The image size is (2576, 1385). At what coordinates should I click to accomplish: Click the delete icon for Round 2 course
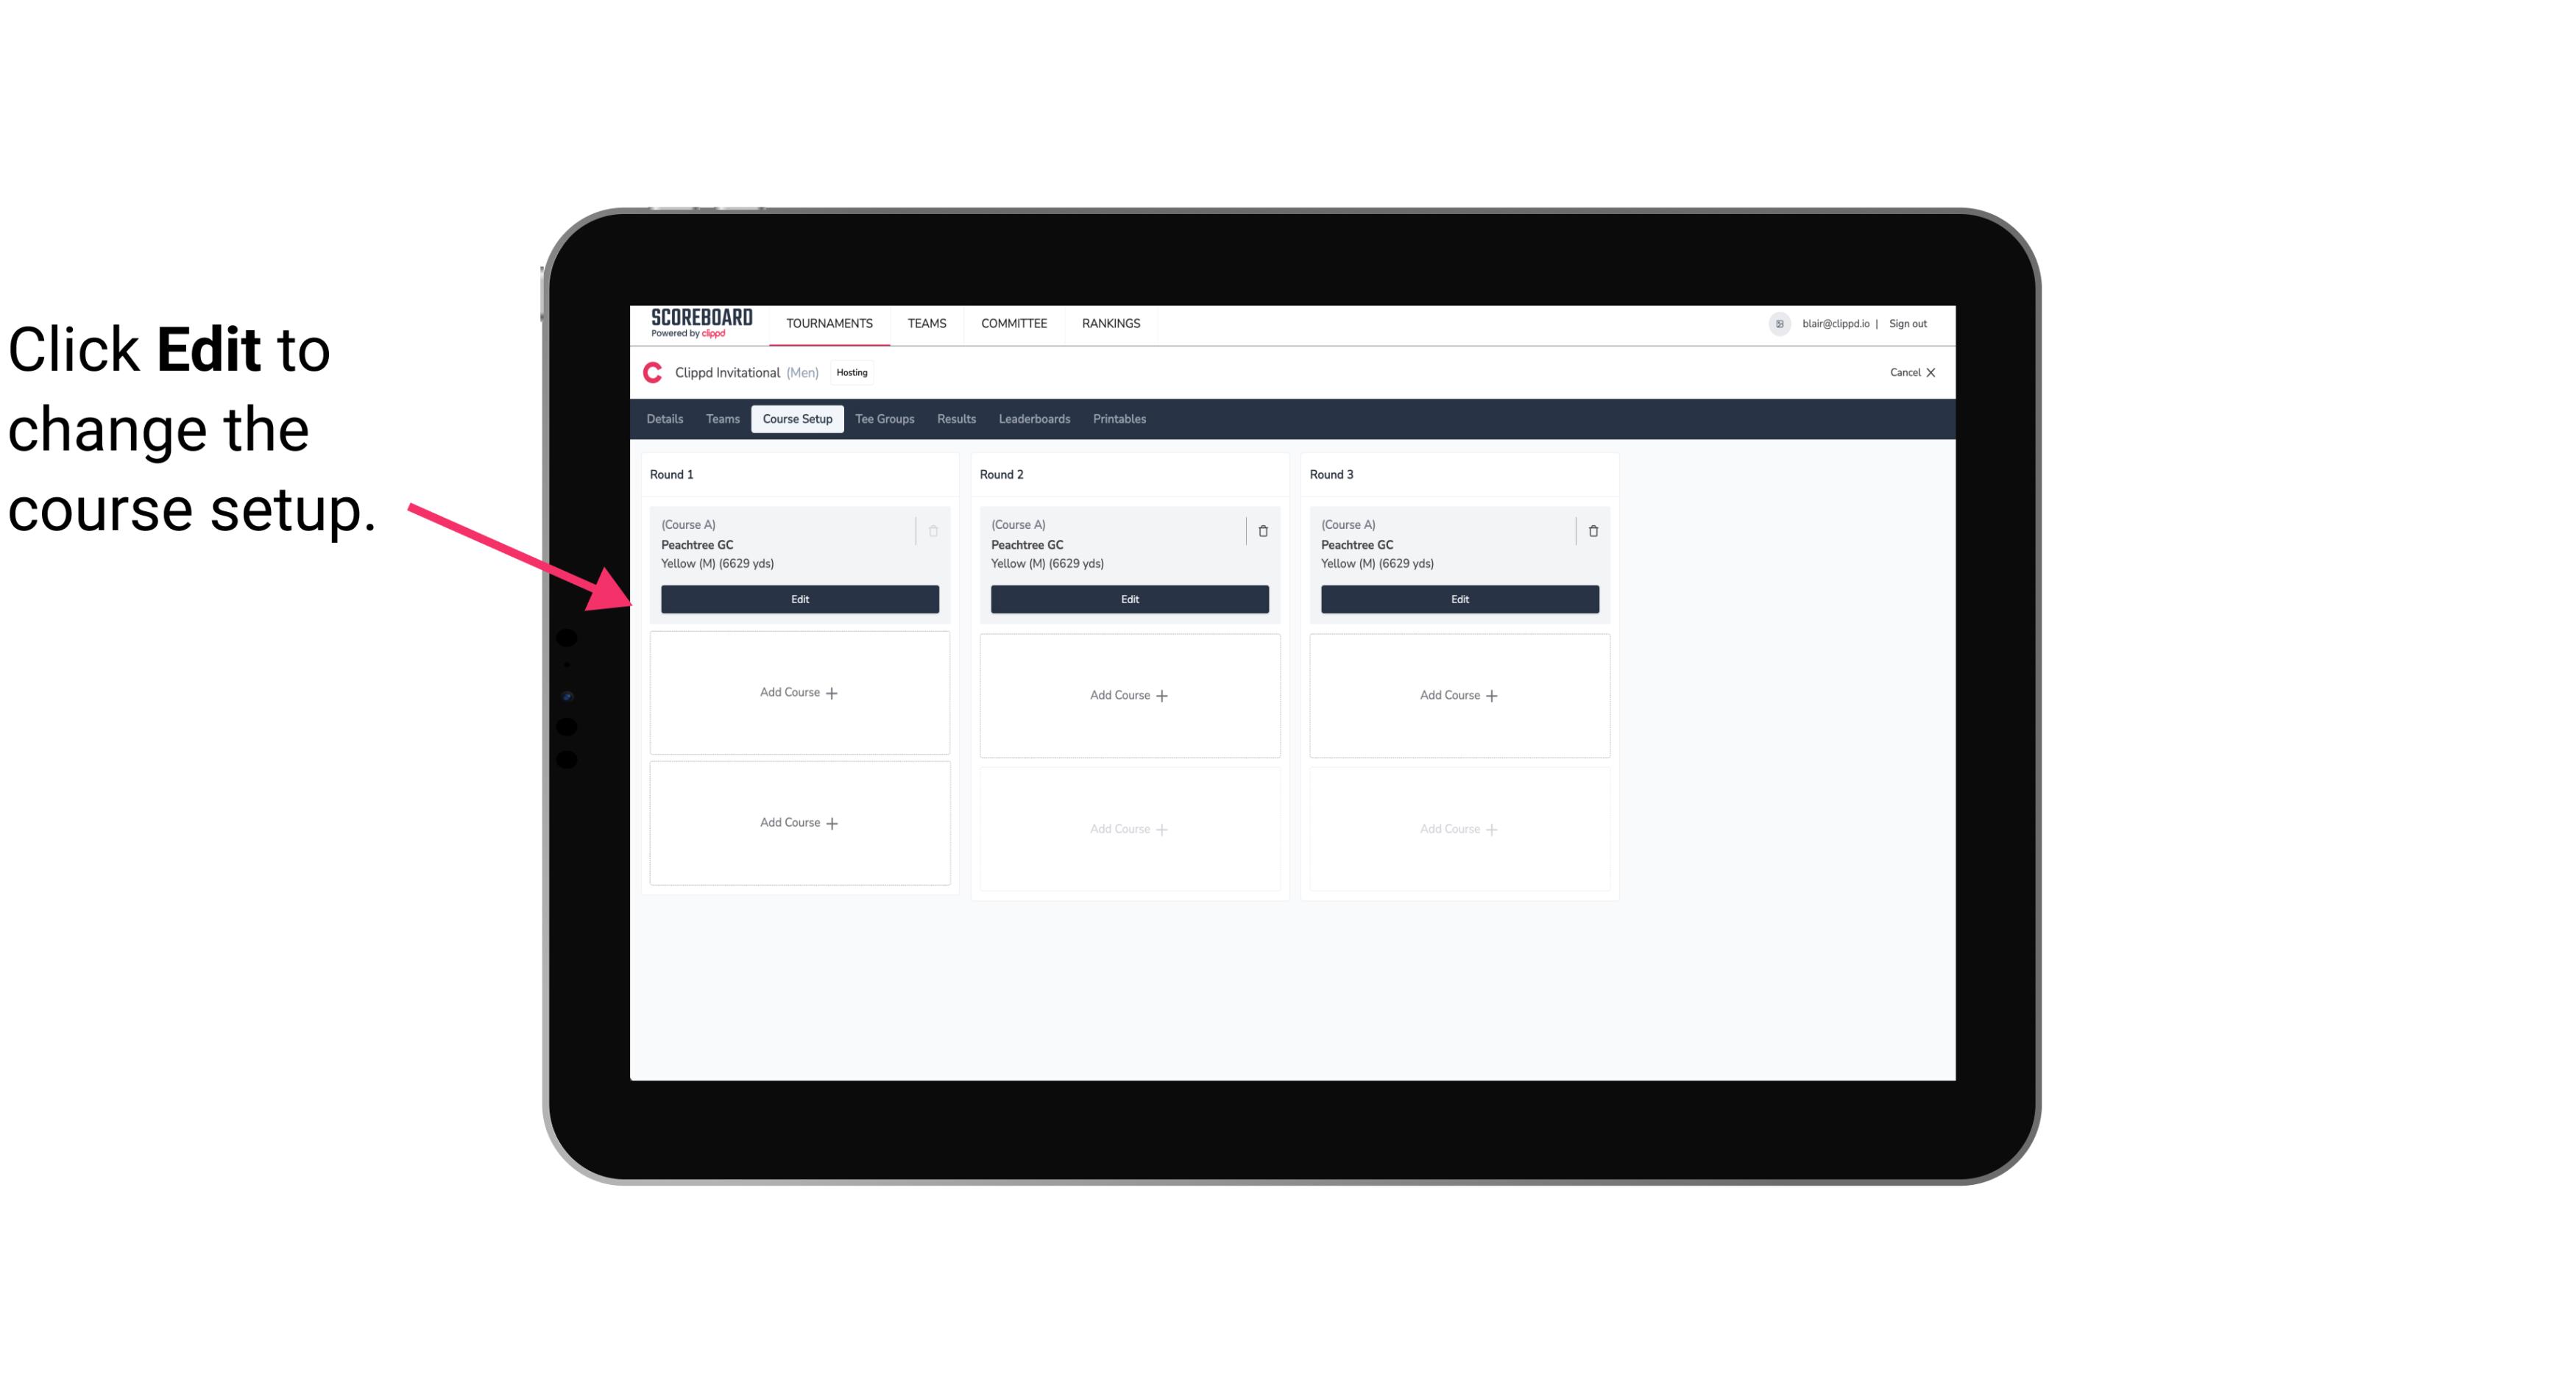click(x=1262, y=530)
